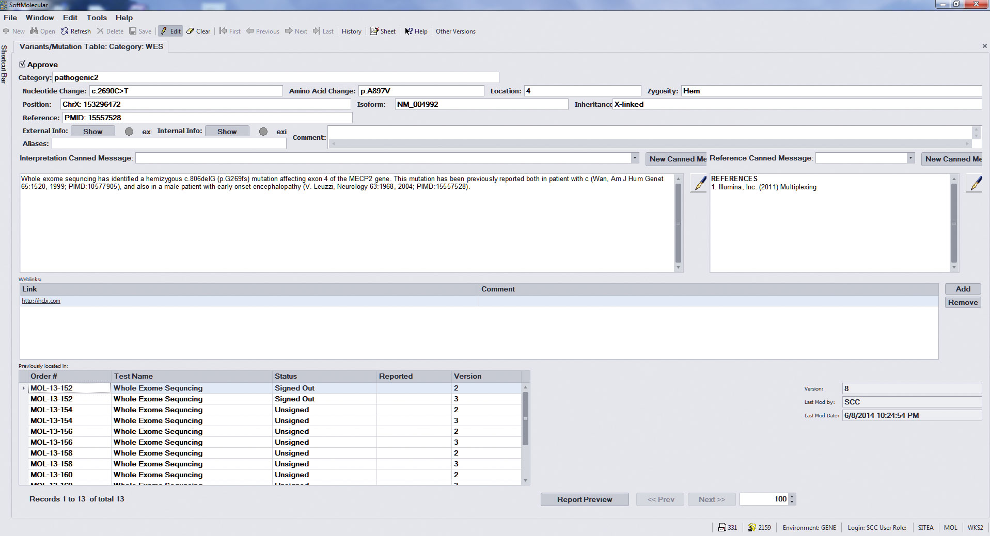Image resolution: width=990 pixels, height=536 pixels.
Task: Expand Reference Canned Message dropdown
Action: (910, 158)
